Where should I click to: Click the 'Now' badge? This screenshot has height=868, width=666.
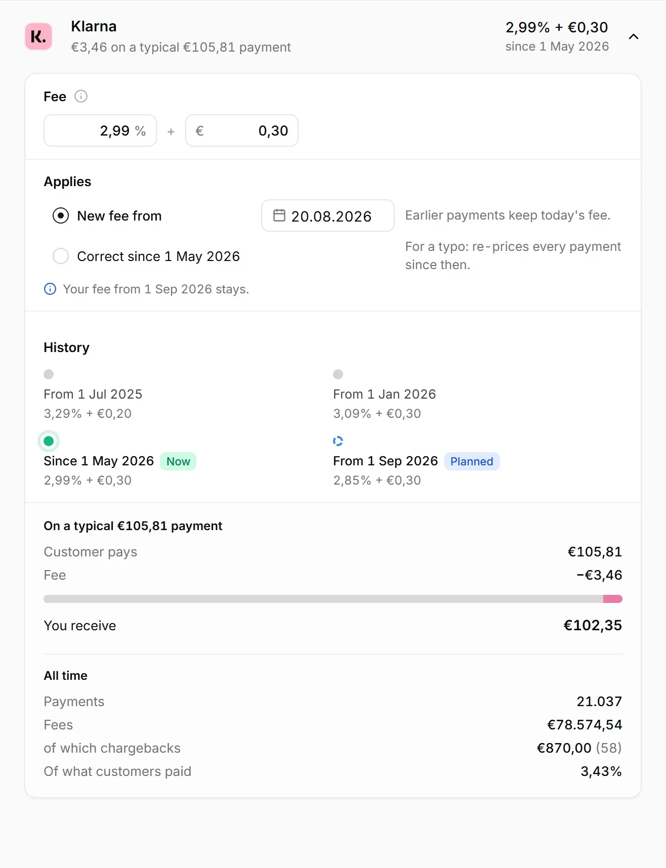pos(178,461)
